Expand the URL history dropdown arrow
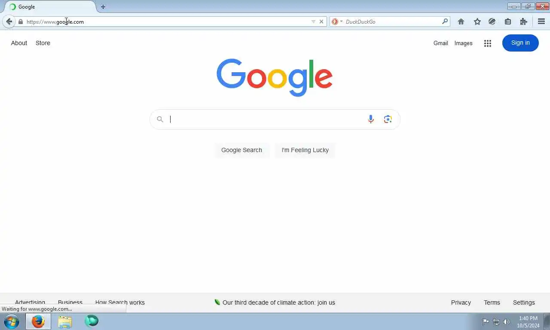Viewport: 550px width, 330px height. [313, 21]
